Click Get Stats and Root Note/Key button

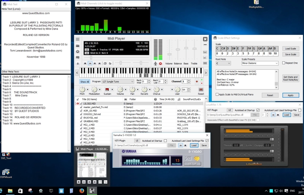click(x=290, y=78)
